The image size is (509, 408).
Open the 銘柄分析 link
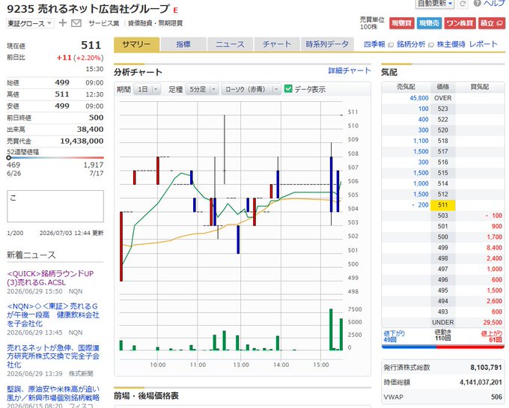pos(411,44)
